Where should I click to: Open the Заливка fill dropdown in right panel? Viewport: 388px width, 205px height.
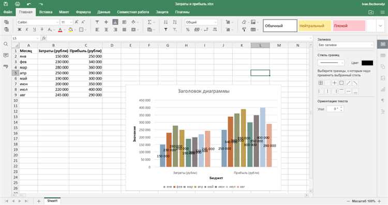(346, 45)
